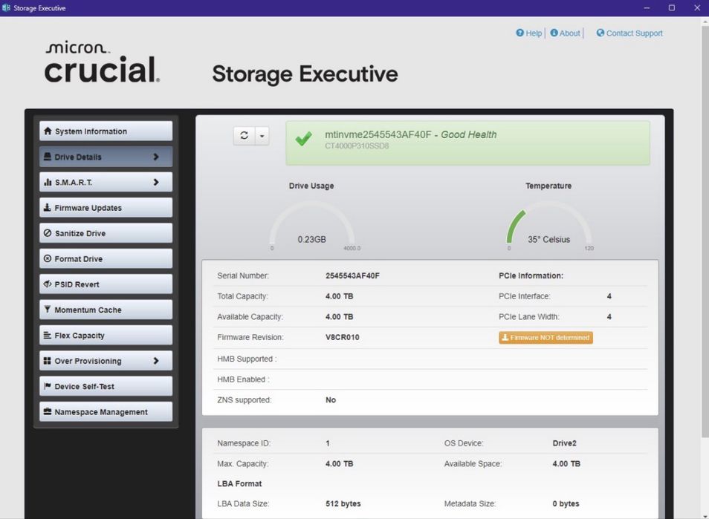Viewport: 709px width, 519px height.
Task: Click the Momentum Cache filter icon
Action: coord(47,310)
